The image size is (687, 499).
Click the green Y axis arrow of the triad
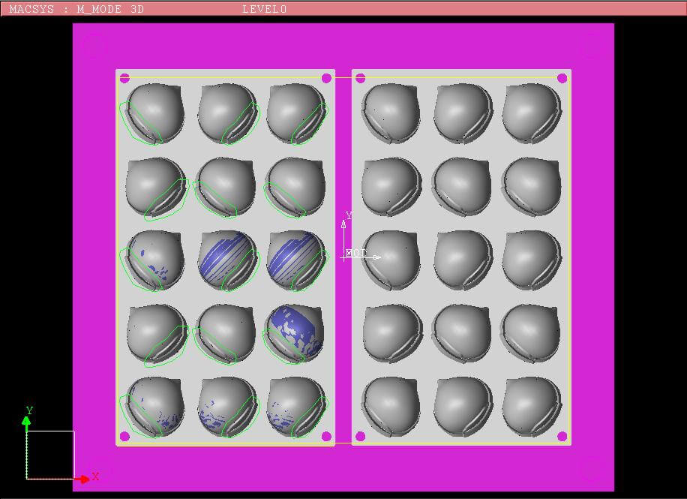[26, 423]
